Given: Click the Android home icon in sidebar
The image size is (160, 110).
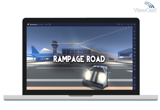Looking at the screenshot, I should 134,85.
